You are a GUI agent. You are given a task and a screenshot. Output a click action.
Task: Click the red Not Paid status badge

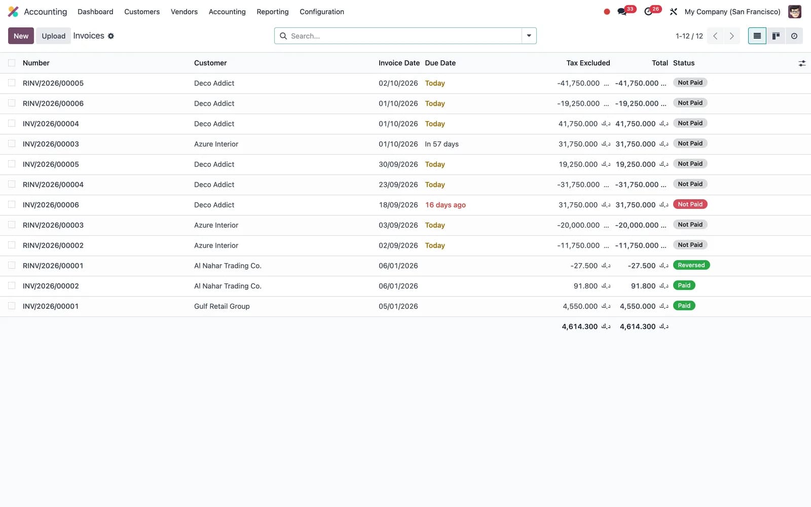[x=690, y=204]
